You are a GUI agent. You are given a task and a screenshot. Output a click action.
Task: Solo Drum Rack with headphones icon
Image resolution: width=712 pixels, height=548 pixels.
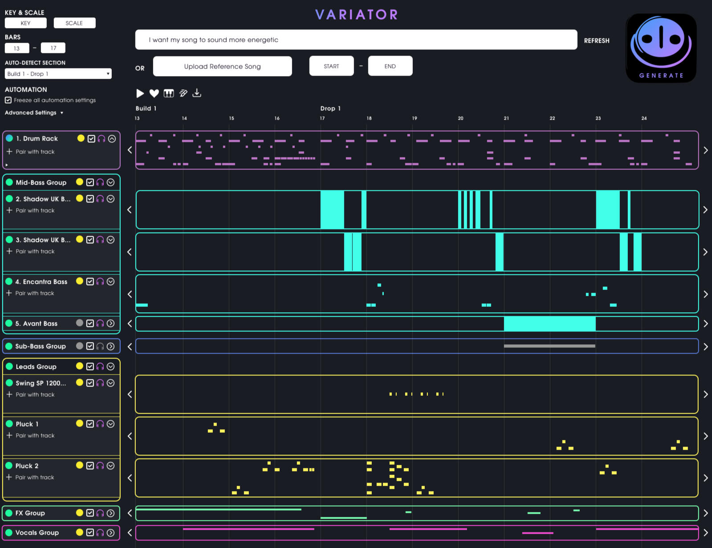coord(102,139)
